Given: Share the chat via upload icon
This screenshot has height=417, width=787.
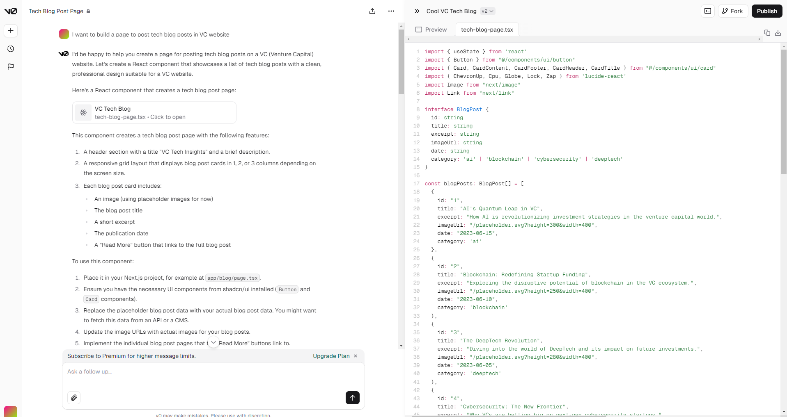Looking at the screenshot, I should point(372,11).
